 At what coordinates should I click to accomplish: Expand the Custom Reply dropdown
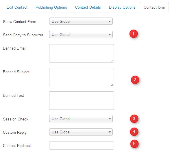pyautogui.click(x=81, y=132)
